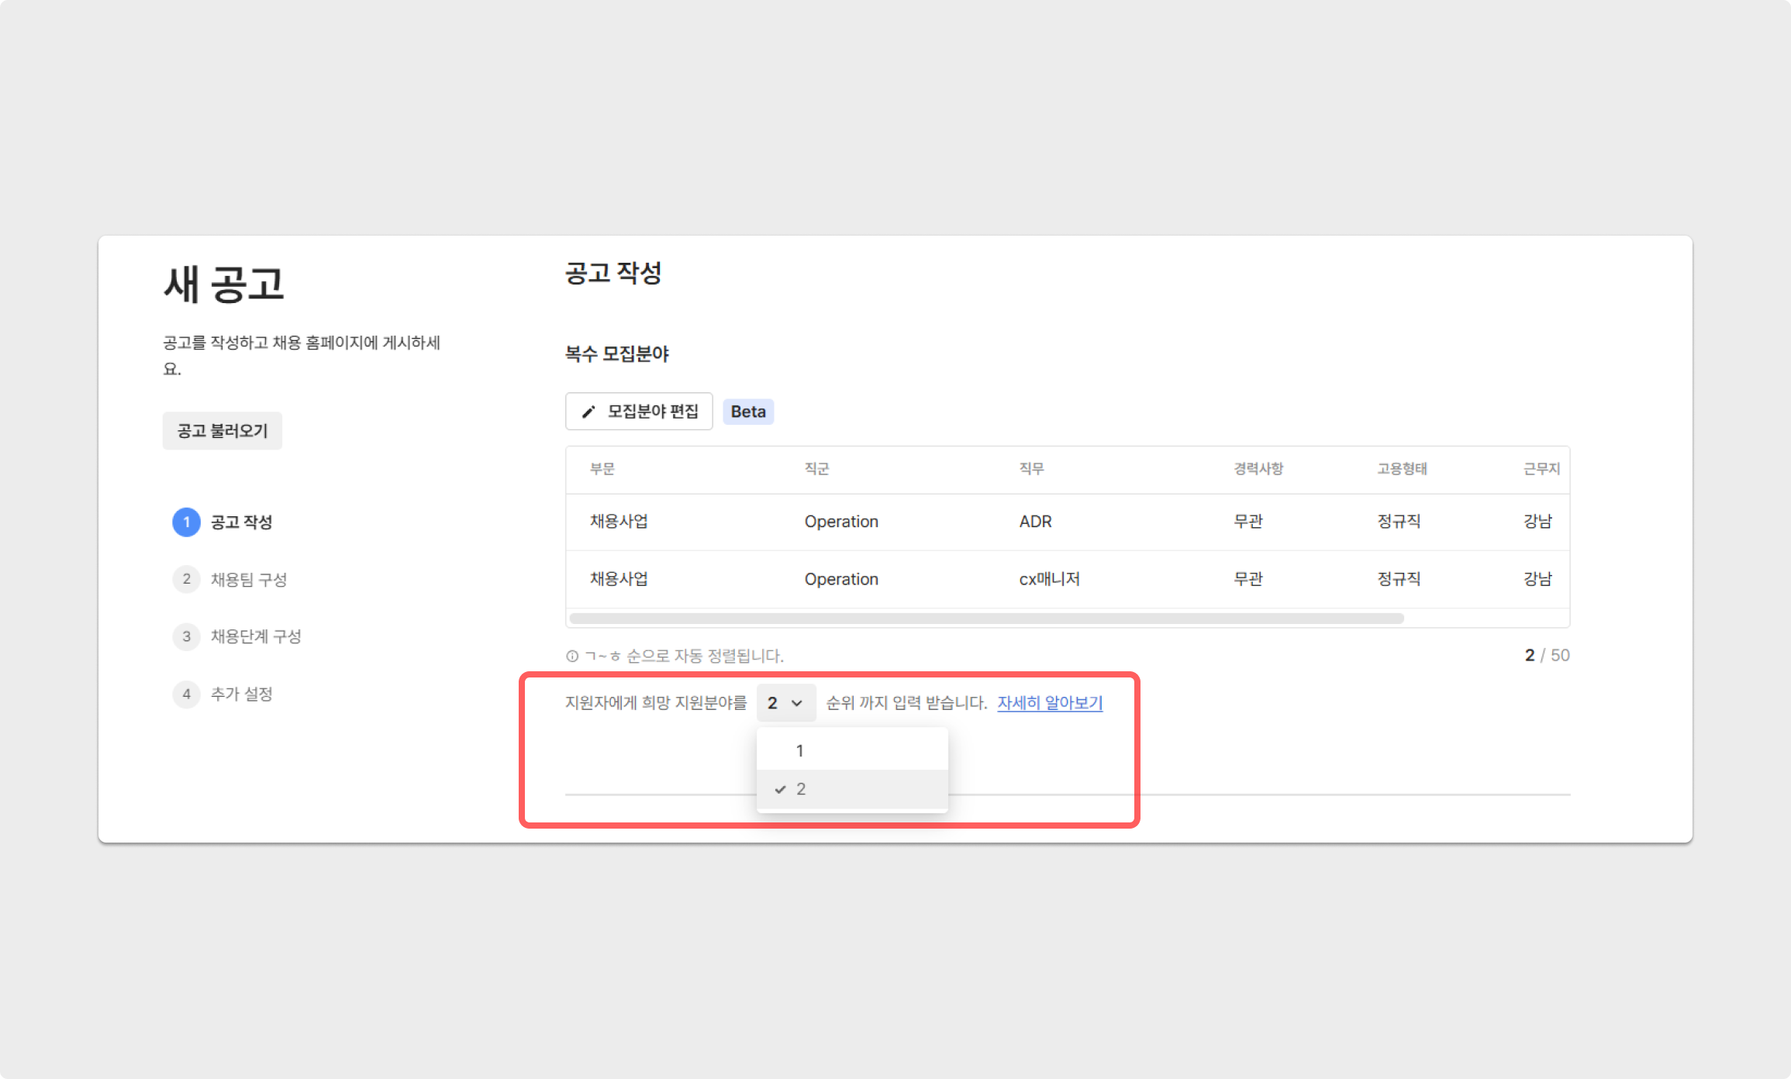1791x1079 pixels.
Task: Click 무관 in the ADR row
Action: (1248, 522)
